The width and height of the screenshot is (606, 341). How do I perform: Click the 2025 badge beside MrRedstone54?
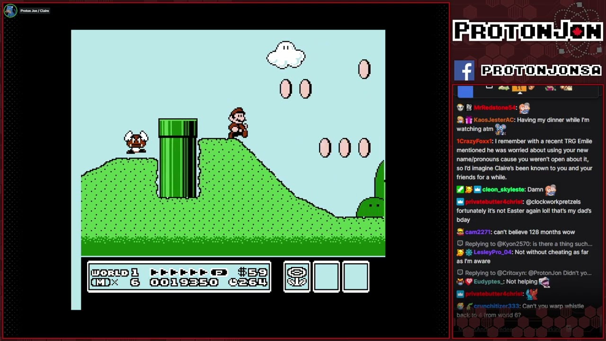(x=468, y=108)
